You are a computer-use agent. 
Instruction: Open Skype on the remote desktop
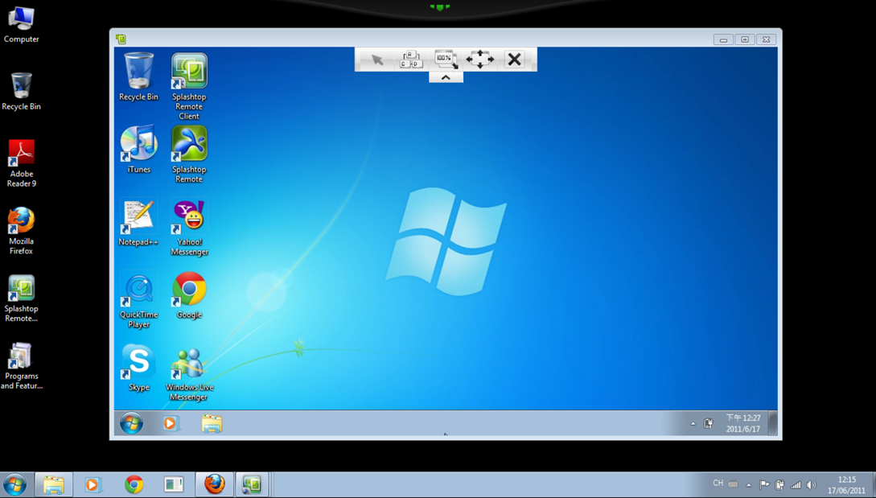[x=138, y=367]
